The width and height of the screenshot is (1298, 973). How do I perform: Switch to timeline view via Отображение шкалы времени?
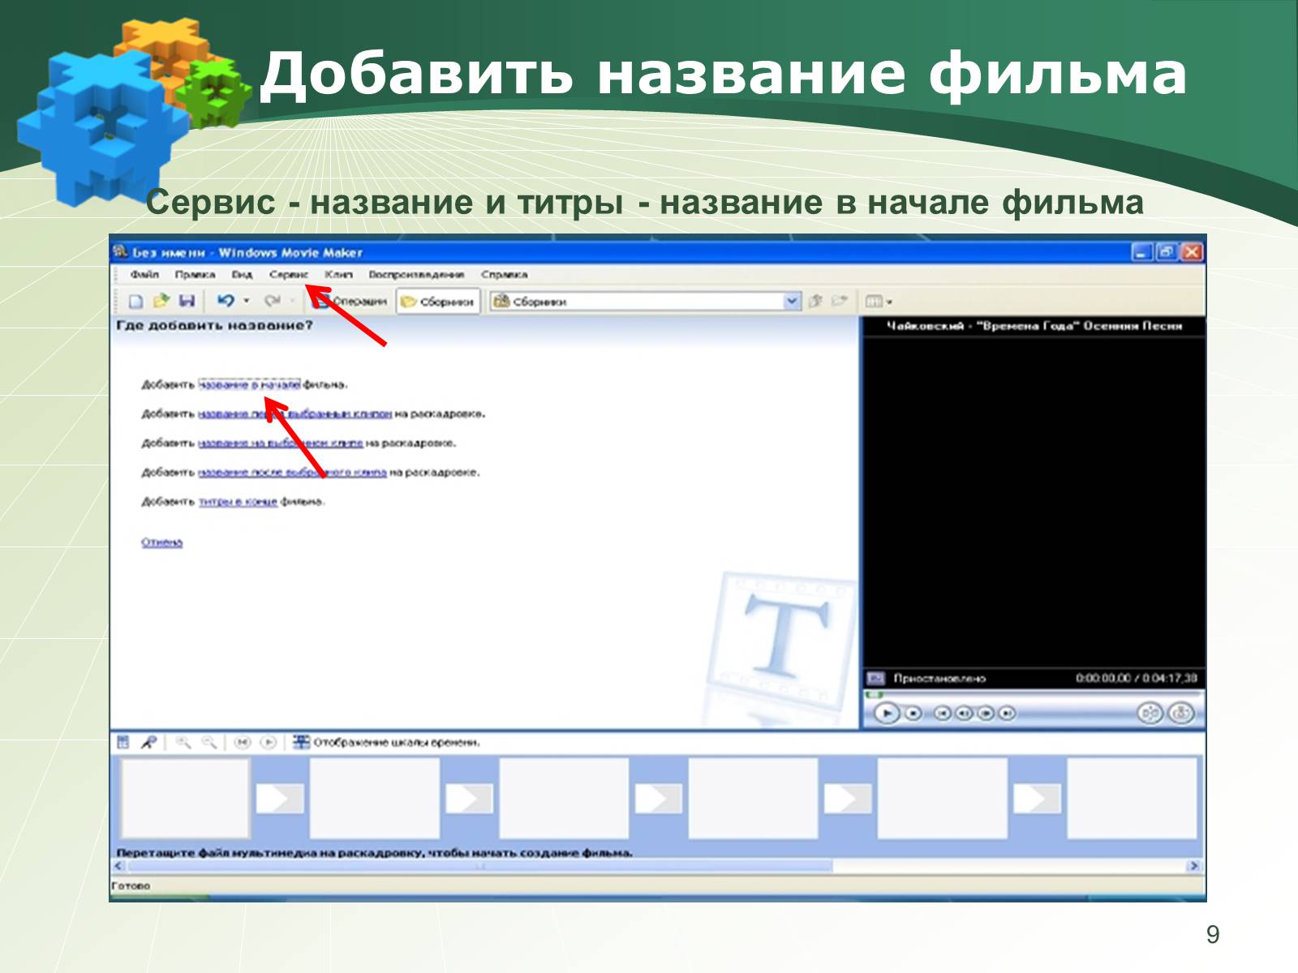(386, 742)
